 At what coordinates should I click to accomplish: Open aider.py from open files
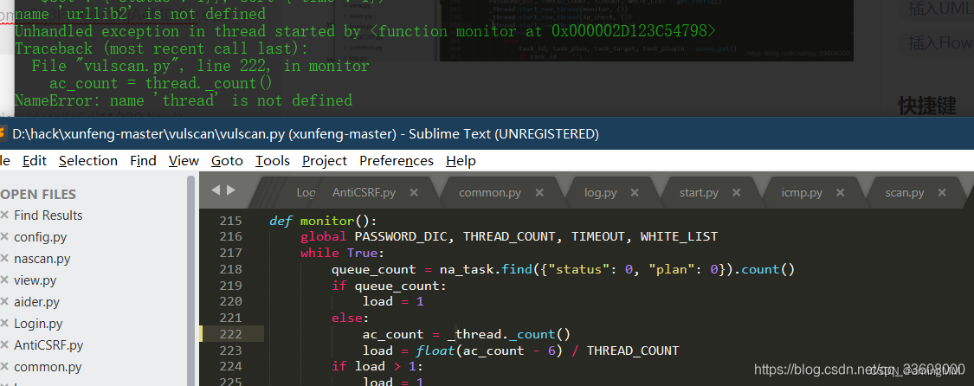(x=36, y=302)
